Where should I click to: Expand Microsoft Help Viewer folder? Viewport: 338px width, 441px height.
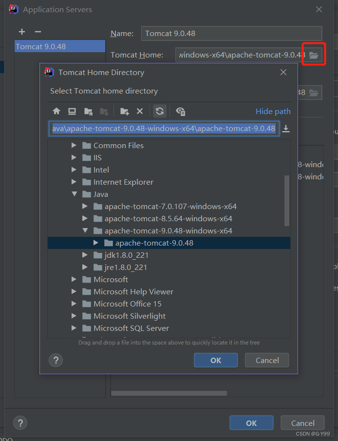74,291
